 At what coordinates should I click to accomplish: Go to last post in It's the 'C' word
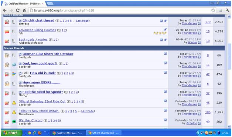click(199, 123)
